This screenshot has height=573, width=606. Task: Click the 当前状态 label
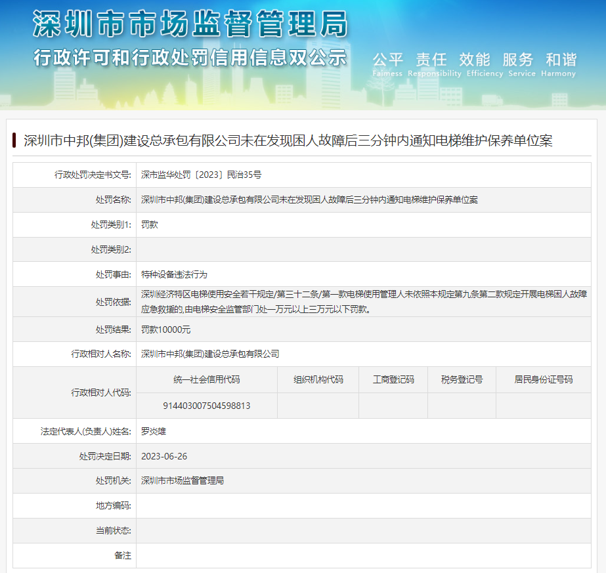(x=113, y=531)
